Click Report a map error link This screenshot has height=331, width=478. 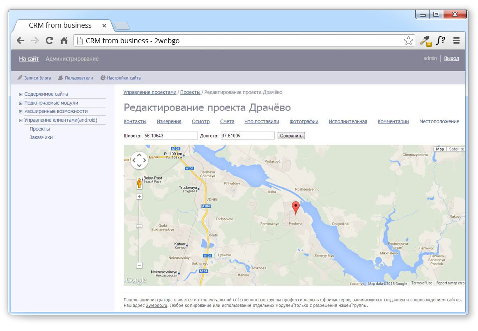click(x=451, y=283)
